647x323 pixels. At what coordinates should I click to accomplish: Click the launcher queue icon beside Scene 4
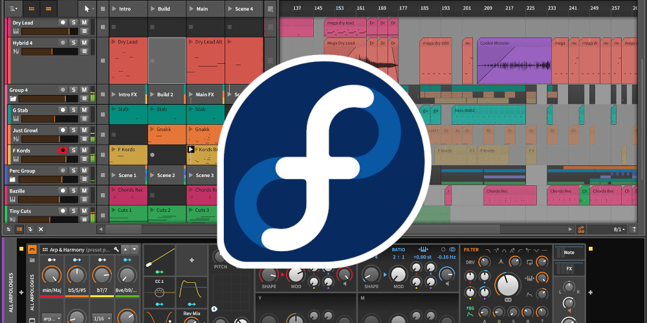[270, 9]
